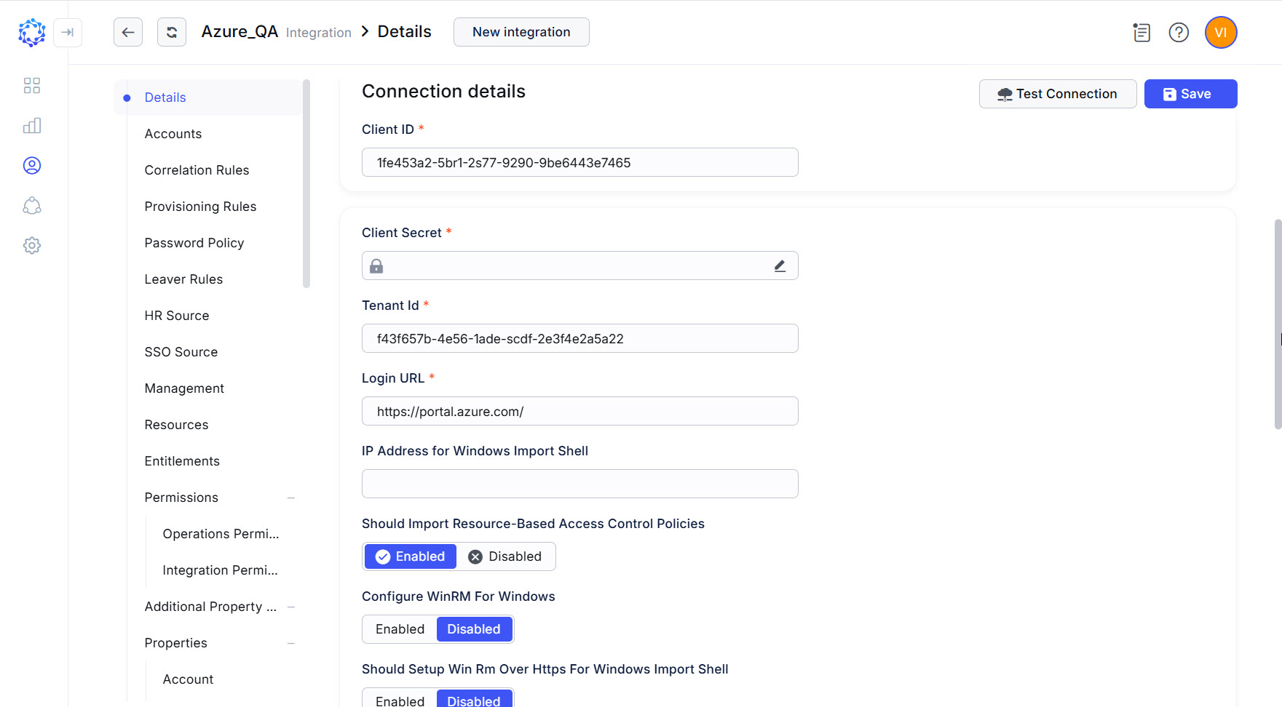1282x707 pixels.
Task: Disable importing resource-based access control policies
Action: [x=507, y=556]
